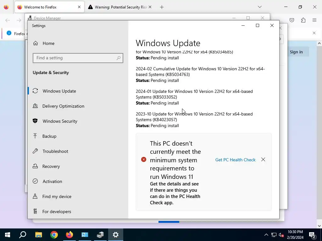Open Delivery Optimization settings

(63, 106)
